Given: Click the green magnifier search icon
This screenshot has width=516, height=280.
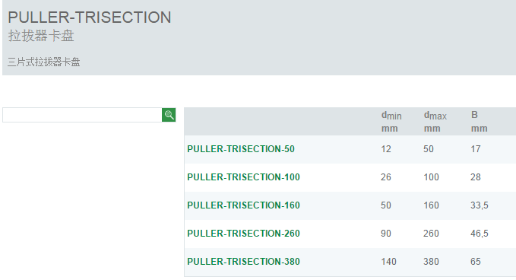Looking at the screenshot, I should point(169,115).
